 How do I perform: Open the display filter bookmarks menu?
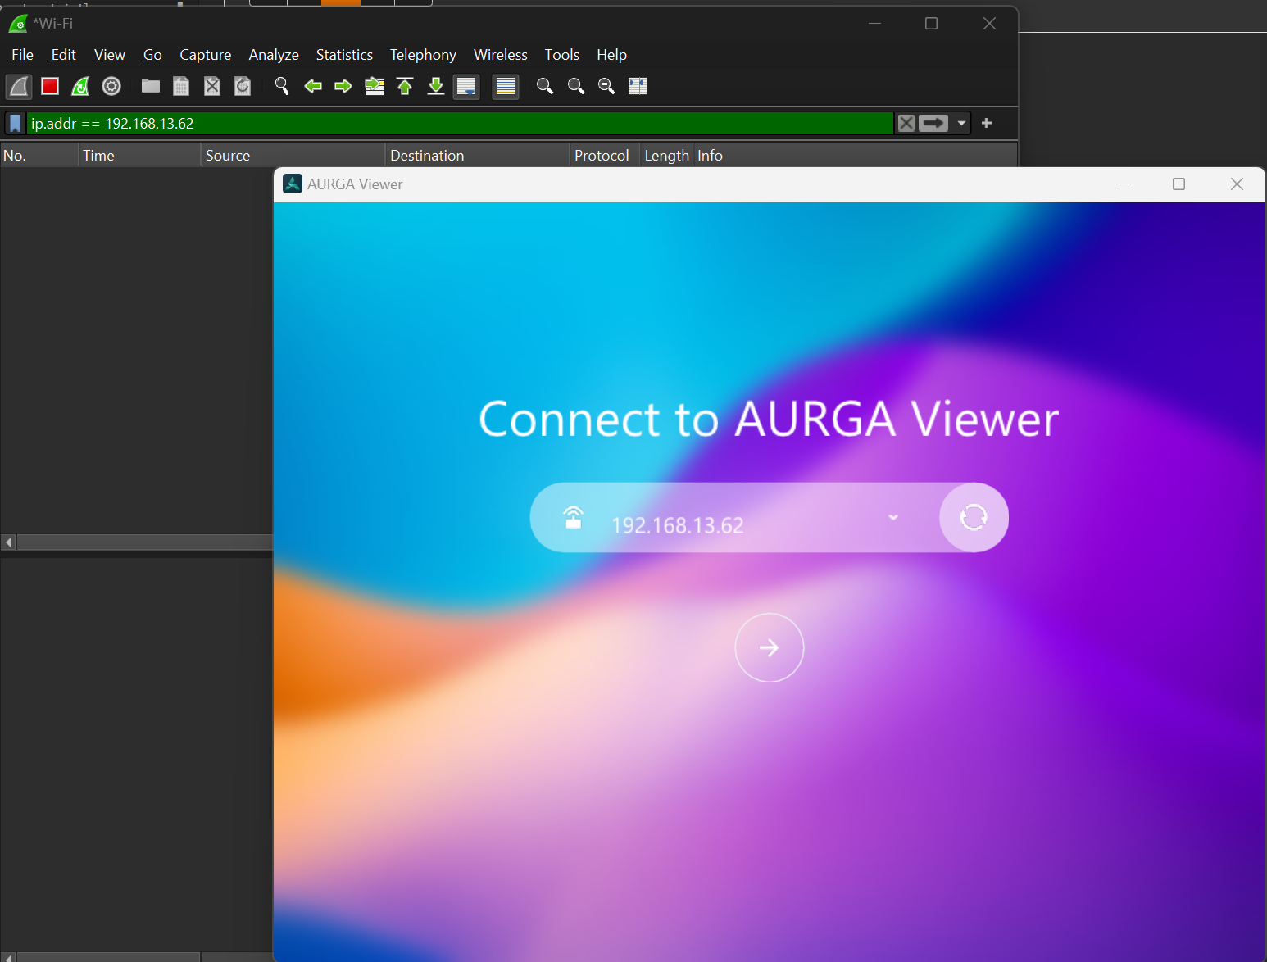click(x=15, y=123)
